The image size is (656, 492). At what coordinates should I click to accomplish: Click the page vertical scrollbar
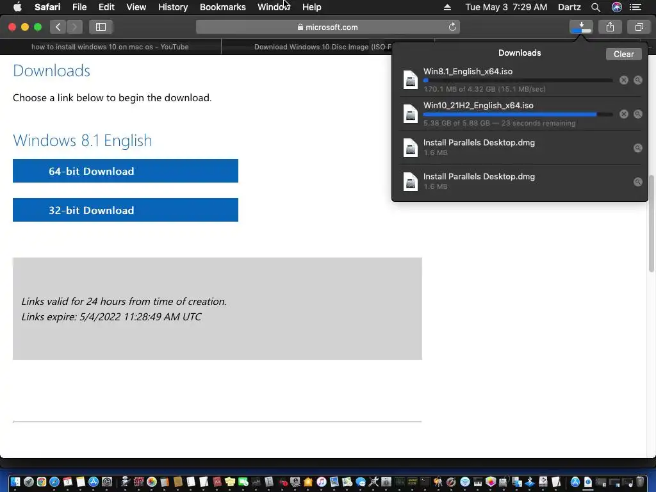point(651,224)
